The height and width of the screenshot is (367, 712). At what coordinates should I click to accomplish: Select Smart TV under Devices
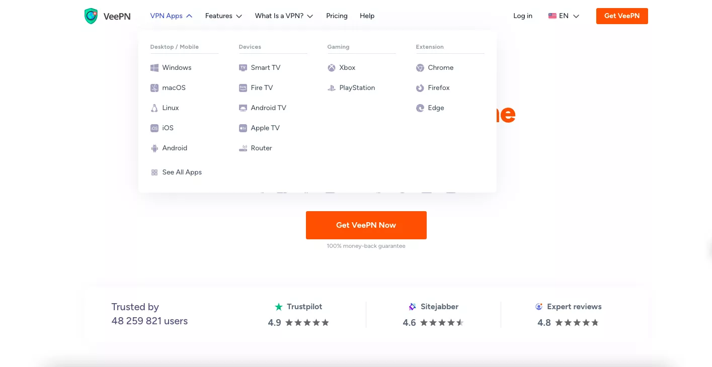coord(266,68)
